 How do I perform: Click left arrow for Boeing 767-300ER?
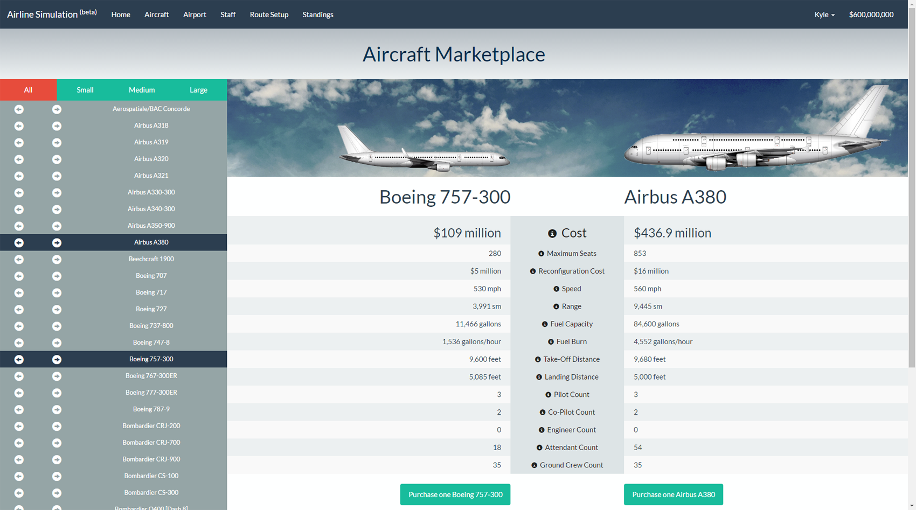pos(19,376)
